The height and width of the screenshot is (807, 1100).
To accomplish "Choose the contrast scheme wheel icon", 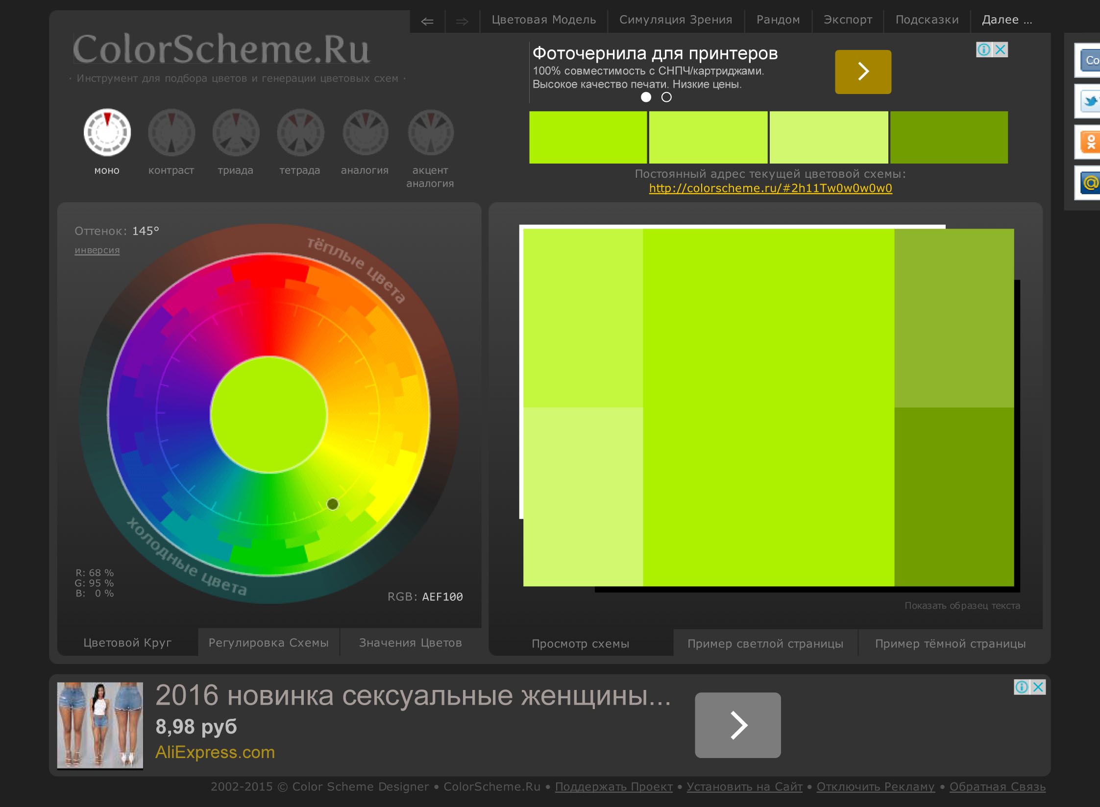I will (171, 132).
